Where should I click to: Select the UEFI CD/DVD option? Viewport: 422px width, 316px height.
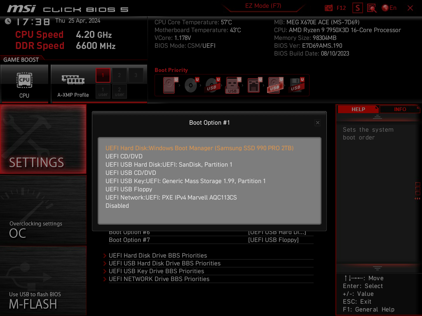coord(124,156)
